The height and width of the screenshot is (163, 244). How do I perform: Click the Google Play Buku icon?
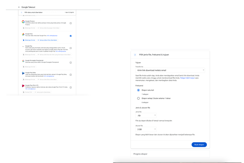tap(23, 73)
